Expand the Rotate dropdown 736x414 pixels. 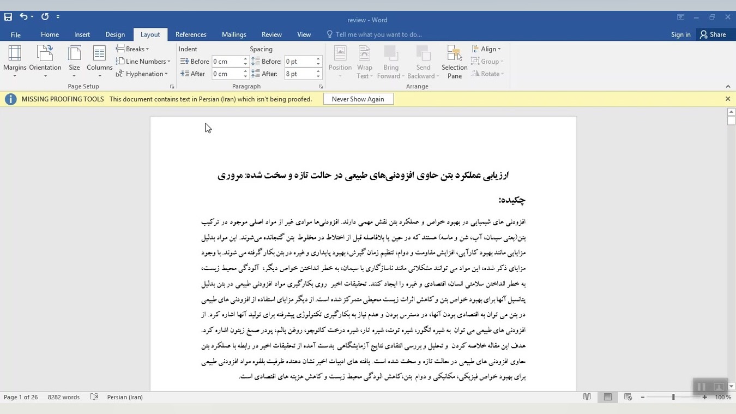click(x=488, y=74)
